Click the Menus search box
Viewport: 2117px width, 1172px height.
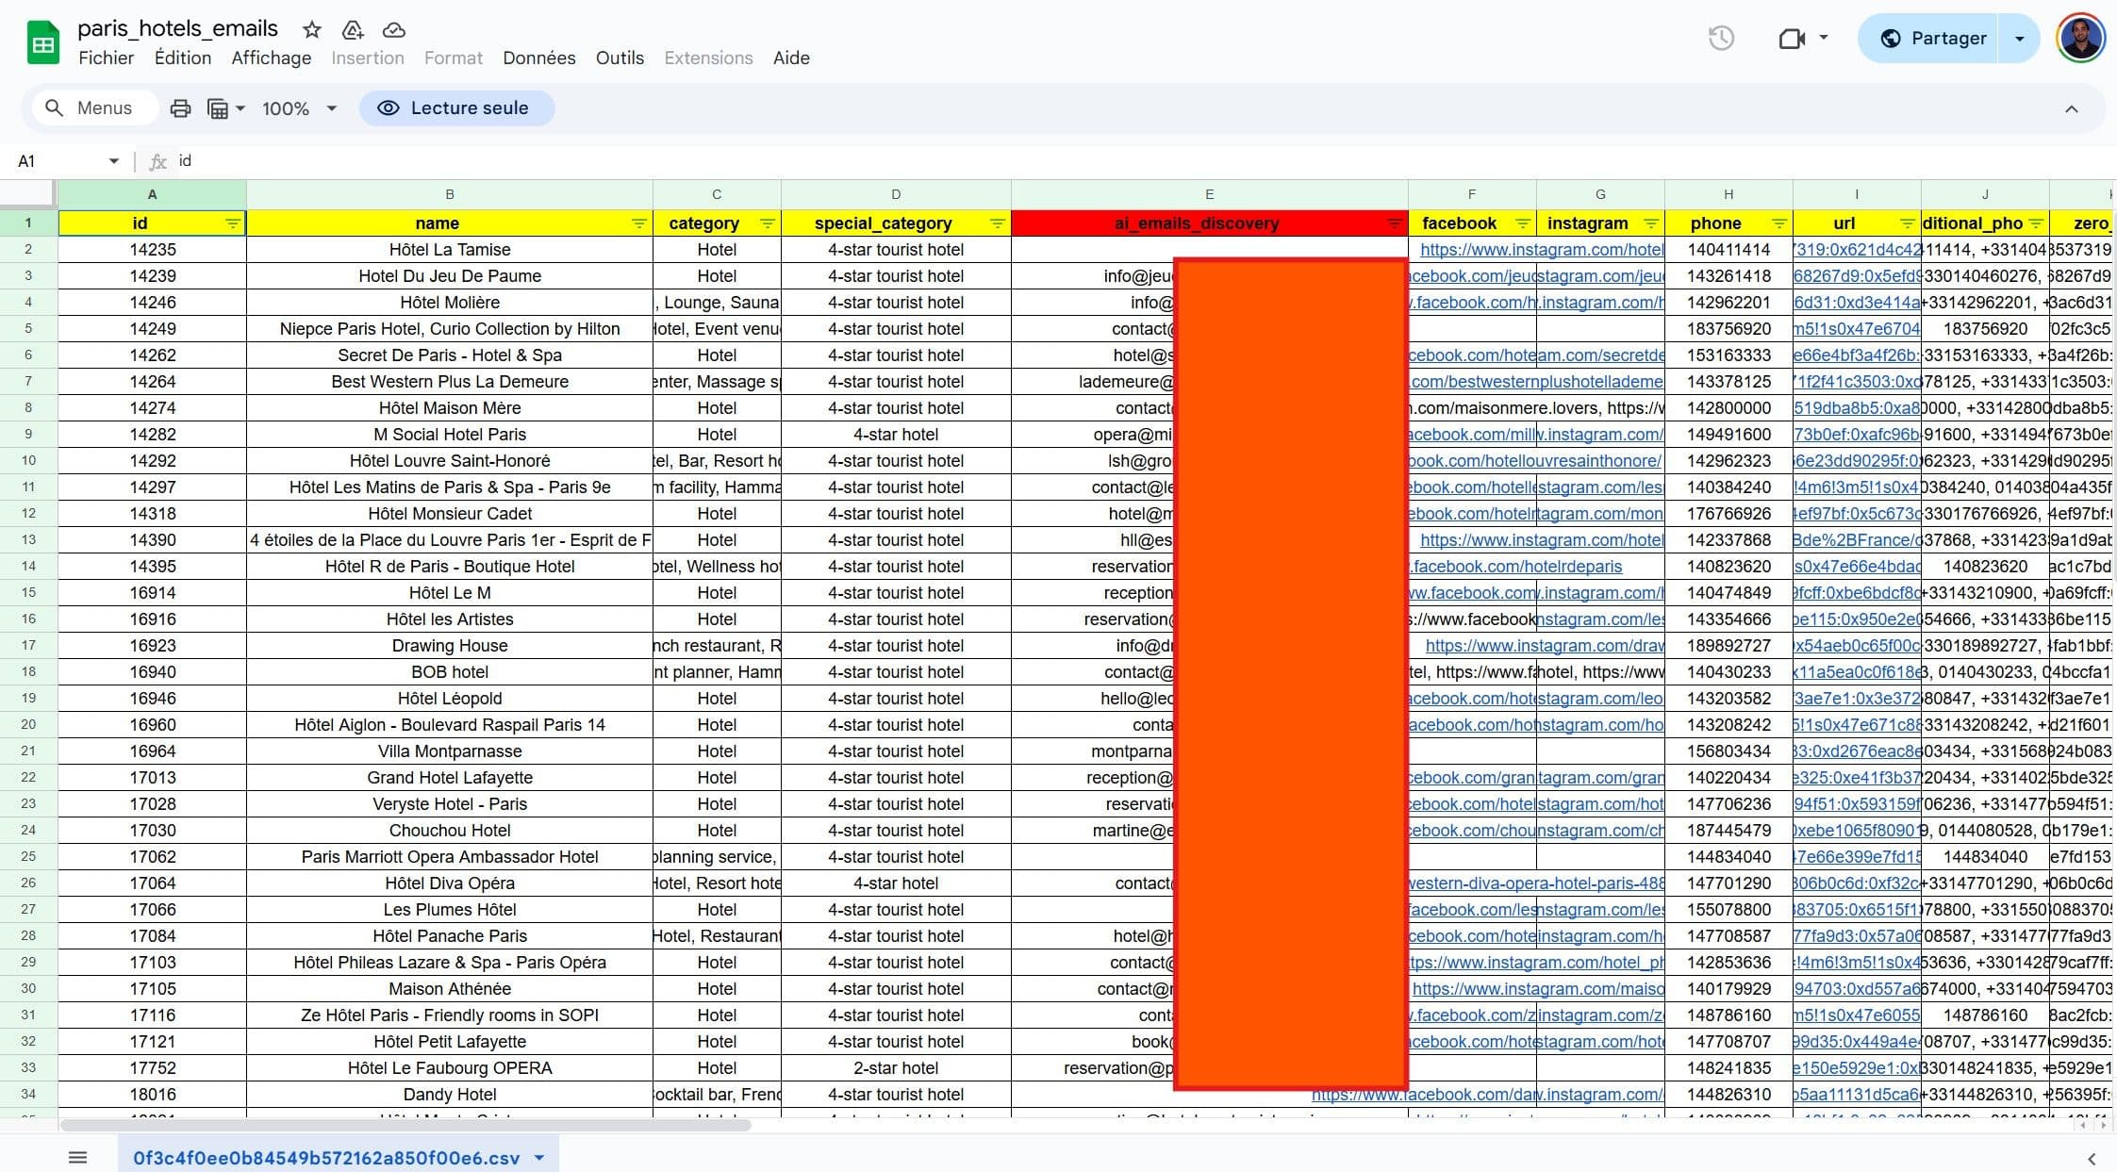(x=94, y=108)
